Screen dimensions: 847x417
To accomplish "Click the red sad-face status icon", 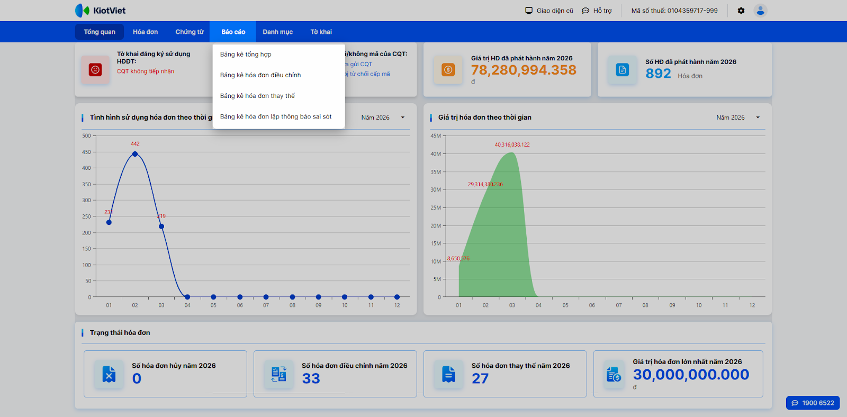I will click(95, 69).
